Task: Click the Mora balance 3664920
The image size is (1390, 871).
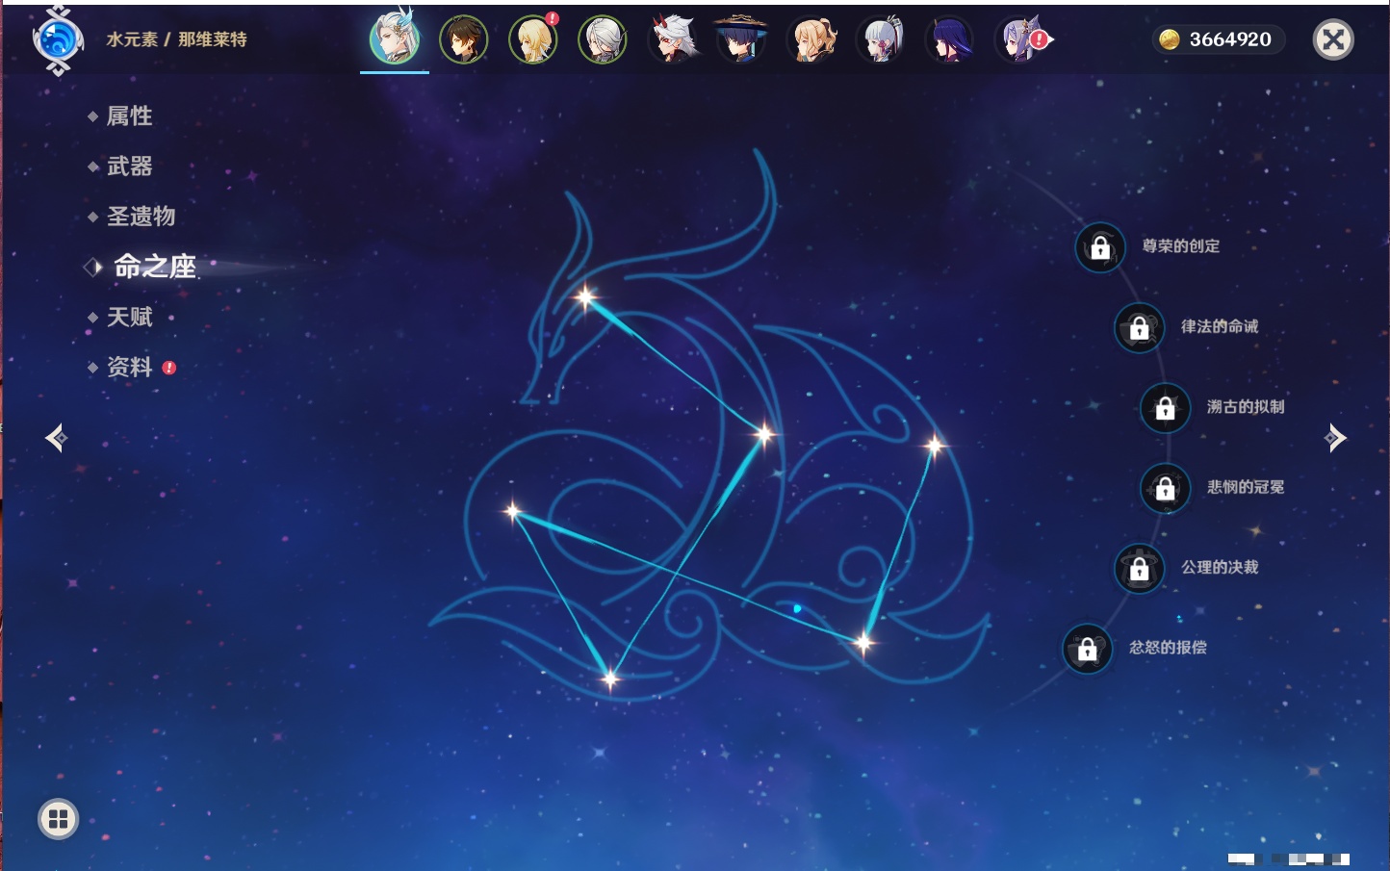Action: click(x=1230, y=39)
